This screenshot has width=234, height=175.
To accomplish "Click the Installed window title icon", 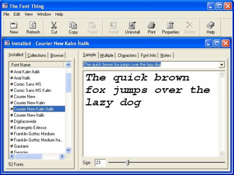I will click(x=7, y=43).
